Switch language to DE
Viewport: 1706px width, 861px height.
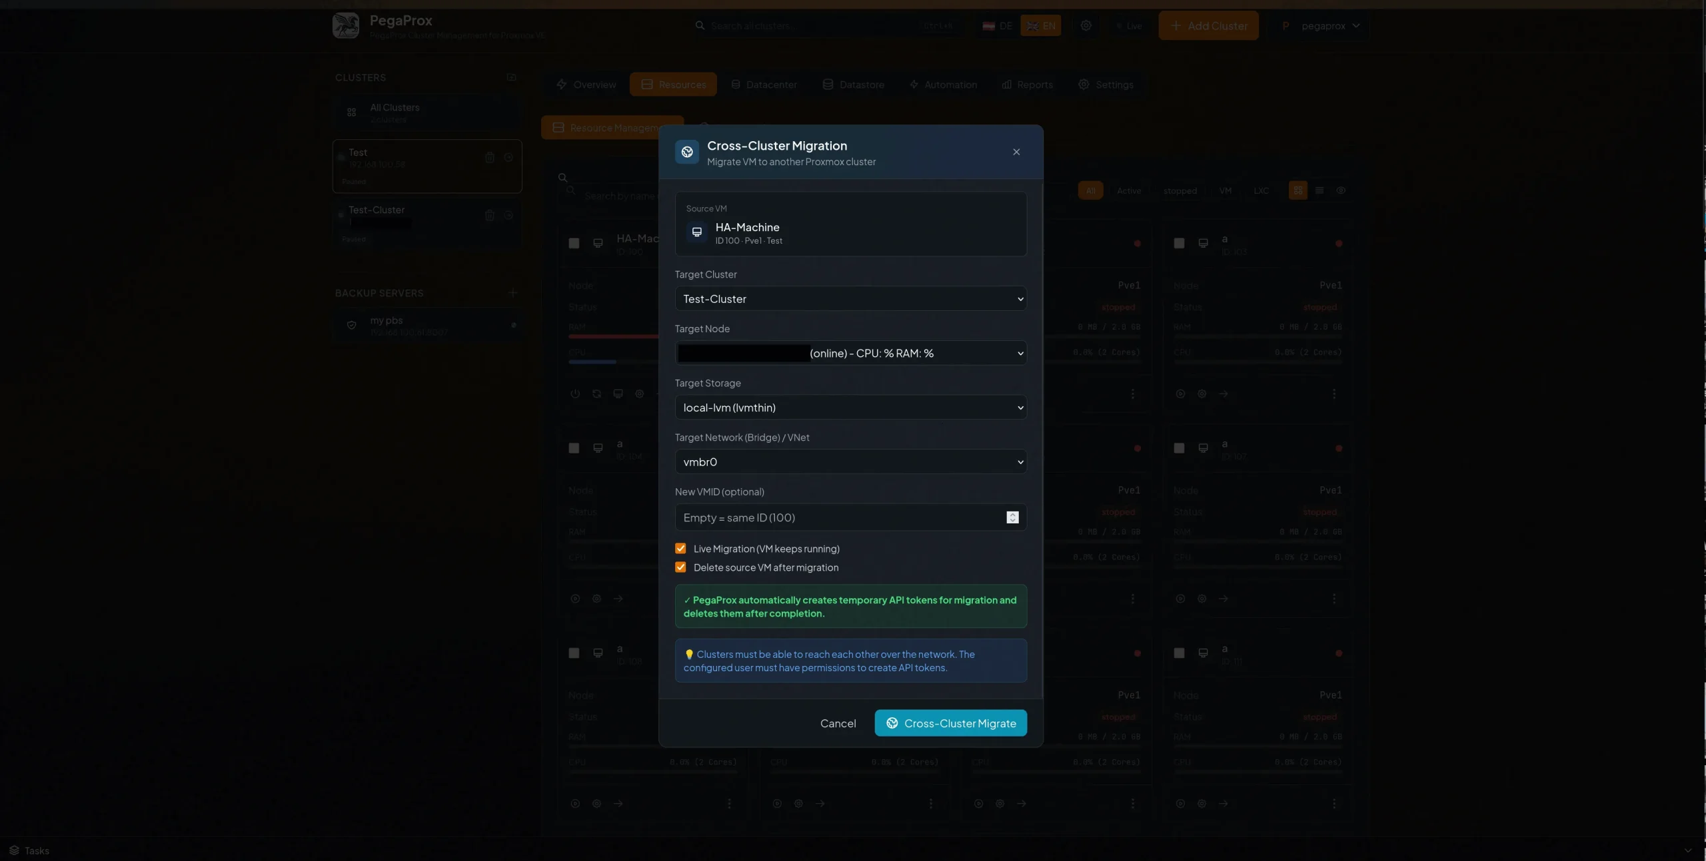(998, 26)
